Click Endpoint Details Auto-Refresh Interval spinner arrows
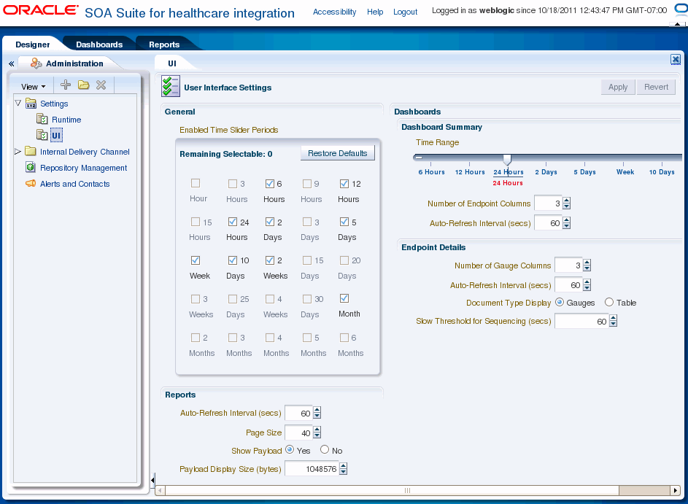This screenshot has width=688, height=504. click(x=587, y=285)
